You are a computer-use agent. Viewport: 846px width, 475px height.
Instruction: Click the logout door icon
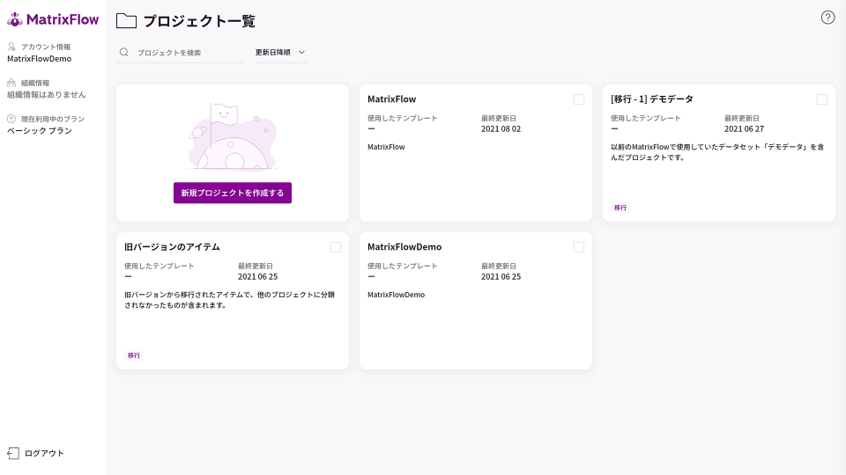tap(13, 454)
